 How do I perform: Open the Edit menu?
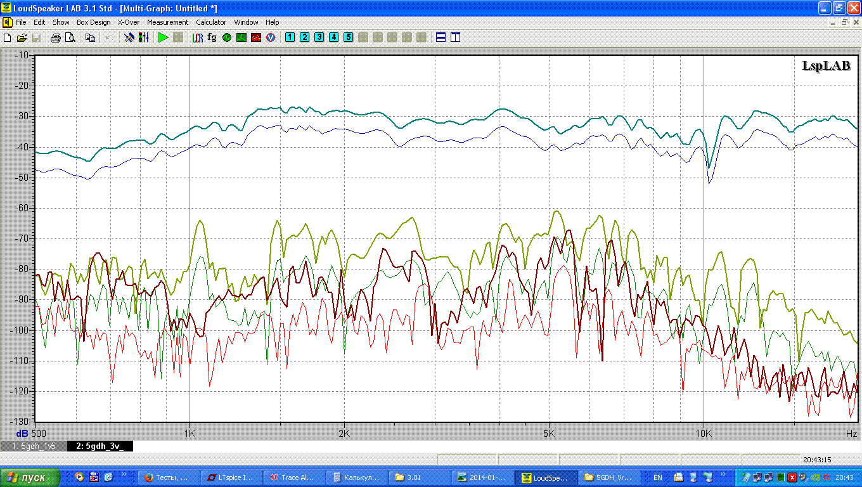(39, 22)
